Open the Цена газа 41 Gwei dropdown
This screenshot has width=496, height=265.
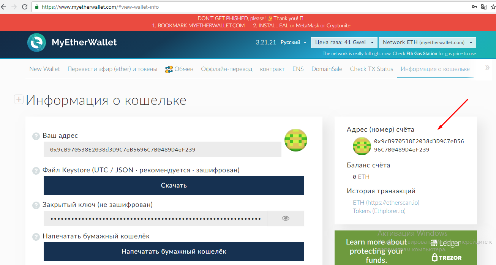coord(344,43)
